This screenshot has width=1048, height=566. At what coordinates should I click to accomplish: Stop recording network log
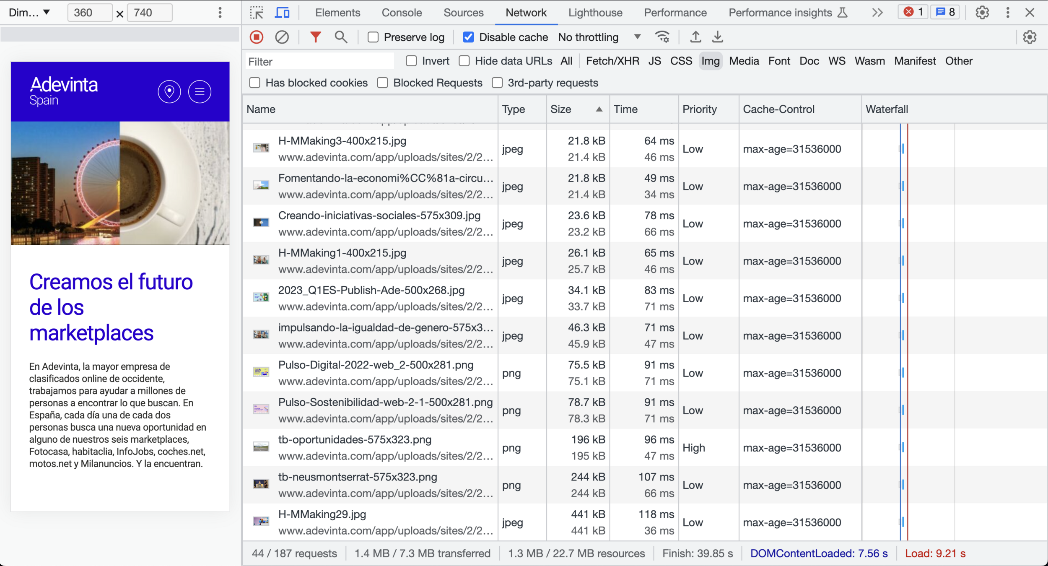[257, 37]
